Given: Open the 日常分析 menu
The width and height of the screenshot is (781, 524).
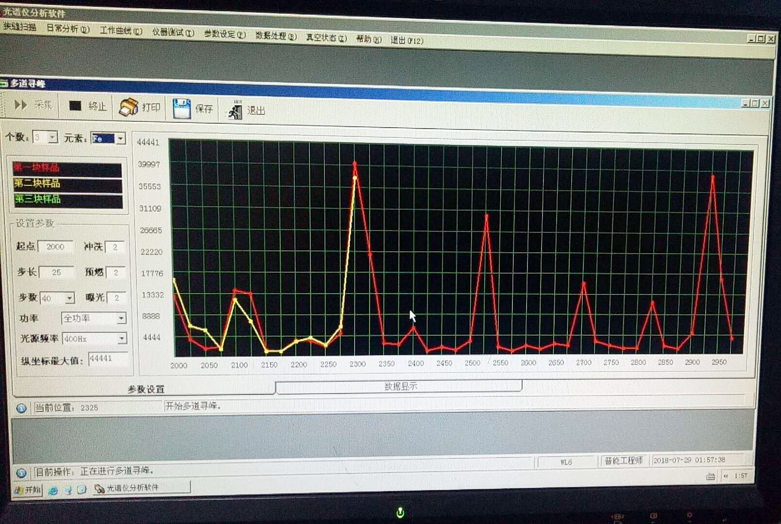Looking at the screenshot, I should (68, 29).
